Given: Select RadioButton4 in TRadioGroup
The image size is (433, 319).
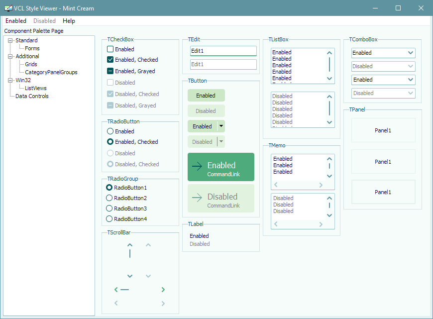Looking at the screenshot, I should pyautogui.click(x=109, y=219).
